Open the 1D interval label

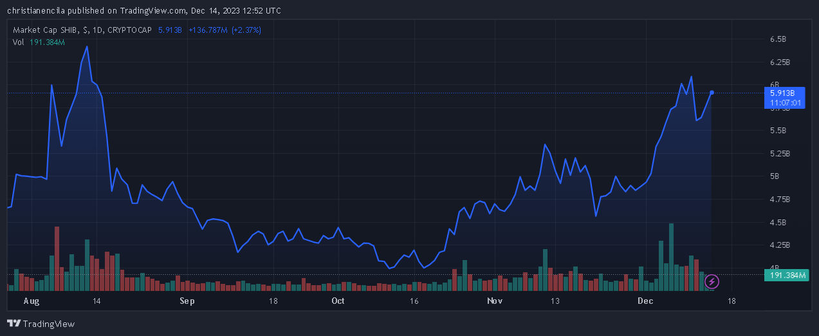tap(98, 30)
